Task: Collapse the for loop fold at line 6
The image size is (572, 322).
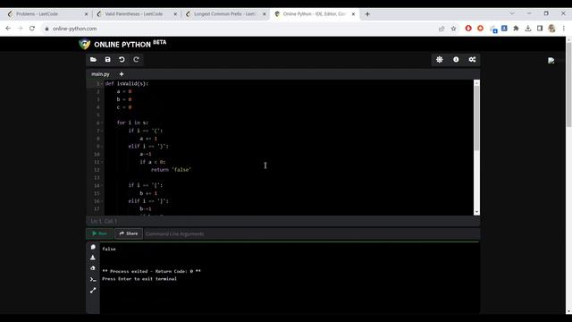Action: pyautogui.click(x=102, y=123)
